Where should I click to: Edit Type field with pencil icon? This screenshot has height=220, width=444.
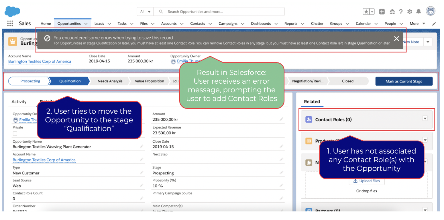coord(142,173)
